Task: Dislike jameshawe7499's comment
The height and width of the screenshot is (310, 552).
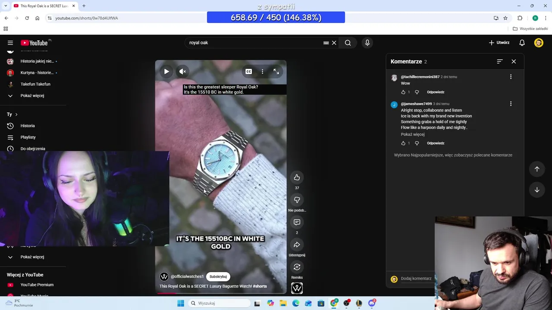Action: coord(417,143)
